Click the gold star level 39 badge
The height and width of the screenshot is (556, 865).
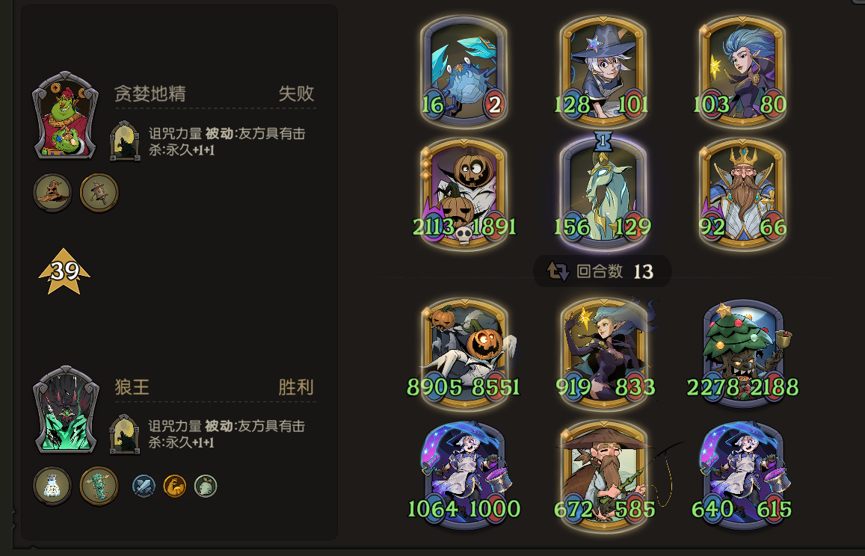(64, 271)
